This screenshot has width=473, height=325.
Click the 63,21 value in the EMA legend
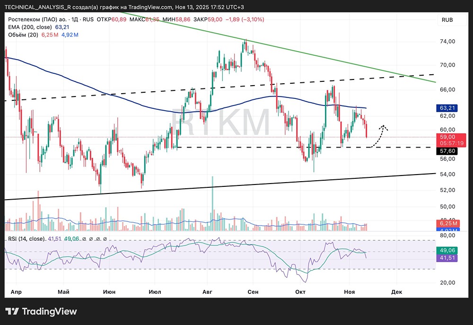pos(62,27)
